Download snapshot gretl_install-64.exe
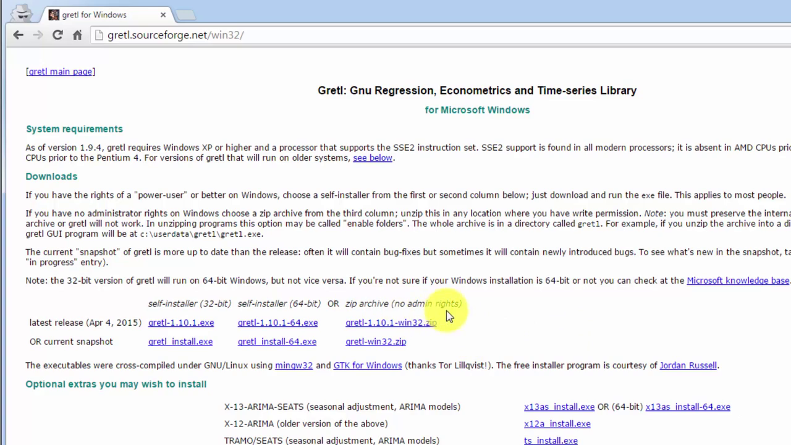 (277, 342)
